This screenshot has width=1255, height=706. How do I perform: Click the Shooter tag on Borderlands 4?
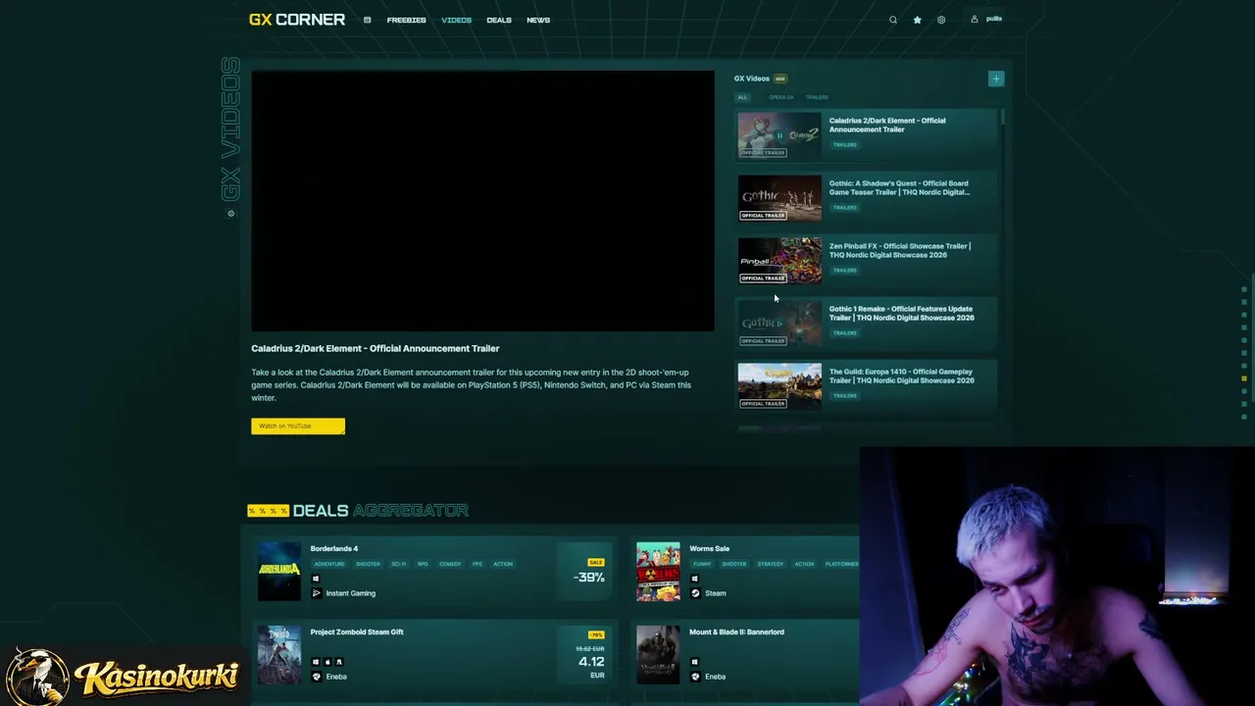point(368,564)
